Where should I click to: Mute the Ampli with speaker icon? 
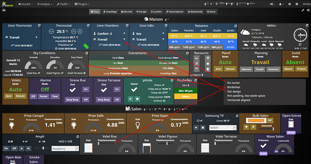tap(28, 148)
